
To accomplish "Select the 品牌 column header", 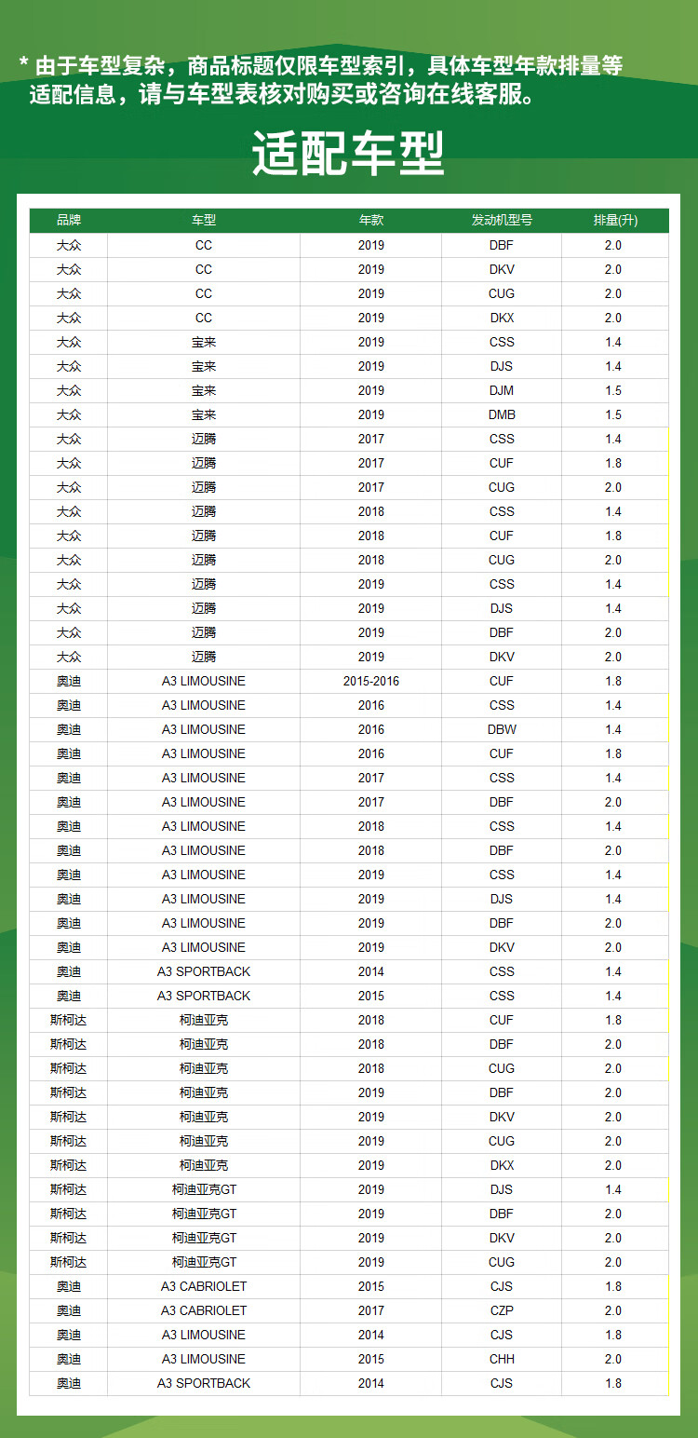I will coord(69,221).
